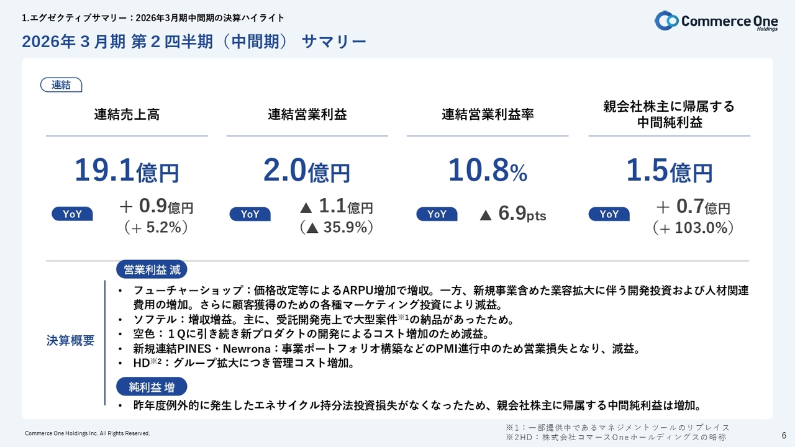
Task: Click the 1.5億円 net income figure
Action: (669, 171)
